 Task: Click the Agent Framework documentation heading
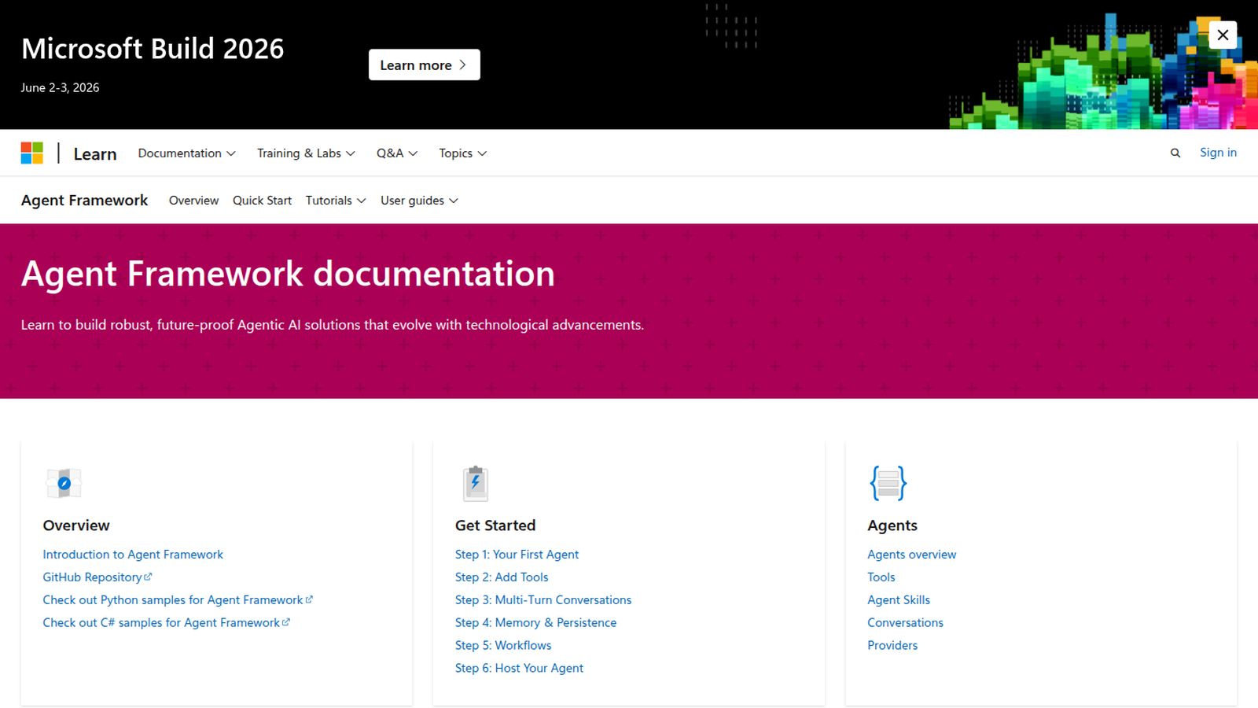tap(288, 274)
